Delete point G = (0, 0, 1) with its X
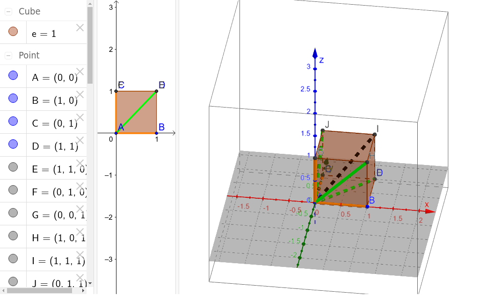This screenshot has height=295, width=479. 80,209
